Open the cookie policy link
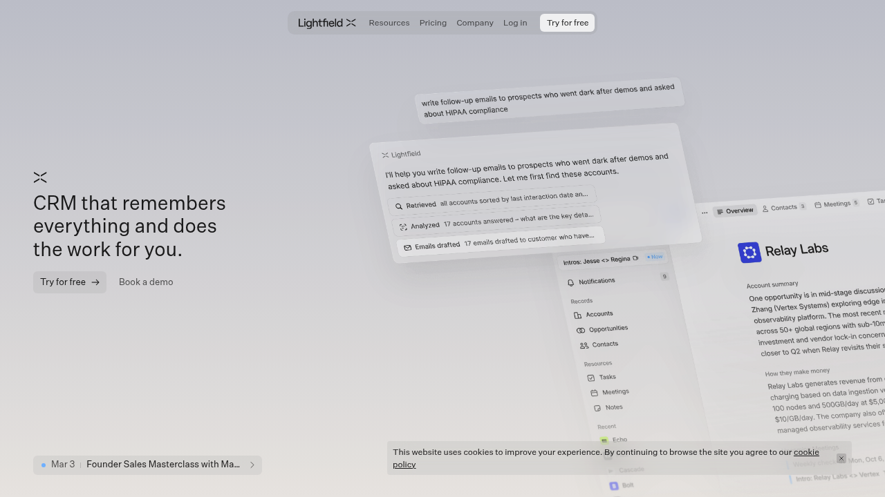 tap(806, 452)
